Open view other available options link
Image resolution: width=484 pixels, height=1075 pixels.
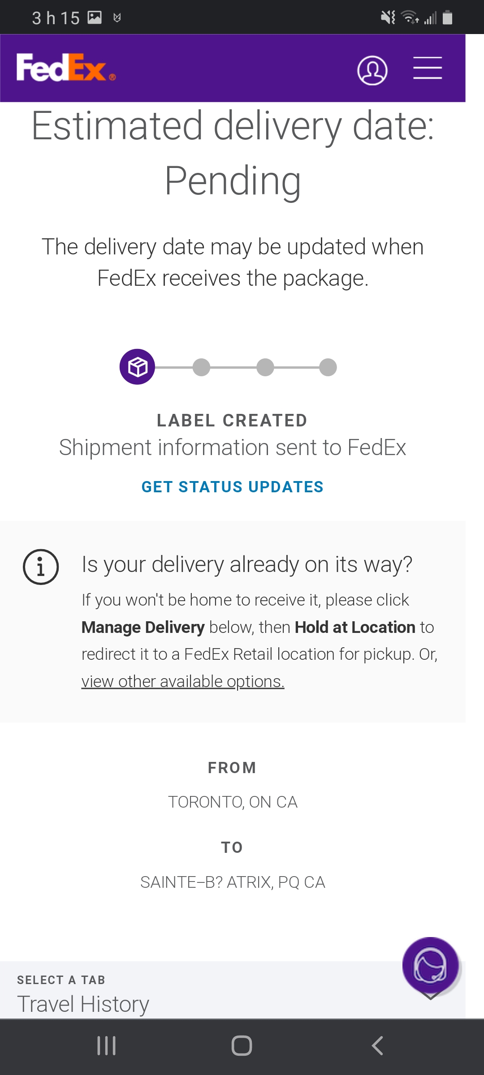click(x=183, y=681)
